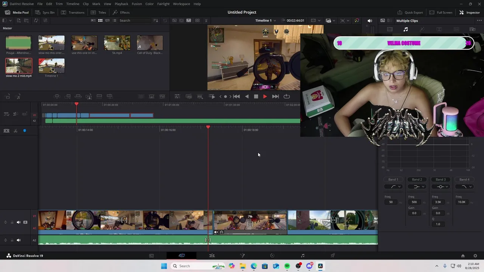Viewport: 484px width, 272px height.
Task: Jump to timeline end with last-frame button
Action: point(276,96)
